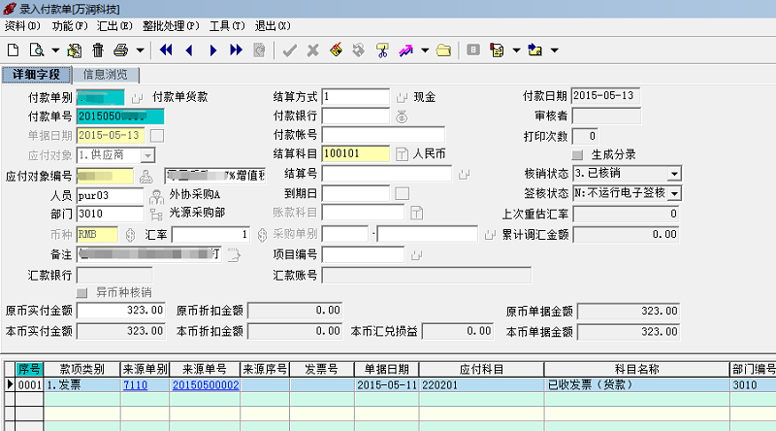Expand the 签核状态 dropdown
This screenshot has width=776, height=431.
[x=674, y=194]
